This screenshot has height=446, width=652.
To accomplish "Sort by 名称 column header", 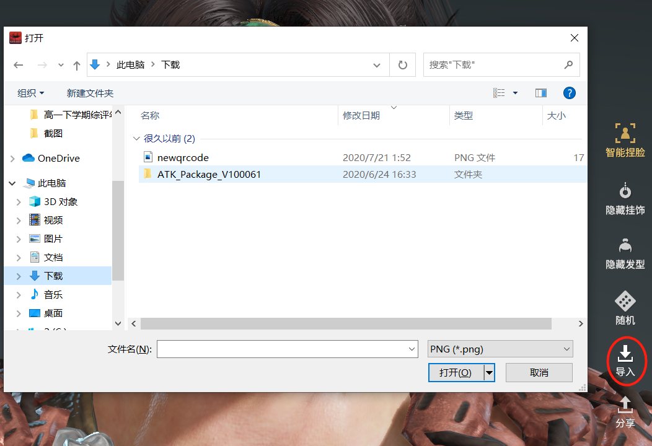I will click(x=150, y=116).
